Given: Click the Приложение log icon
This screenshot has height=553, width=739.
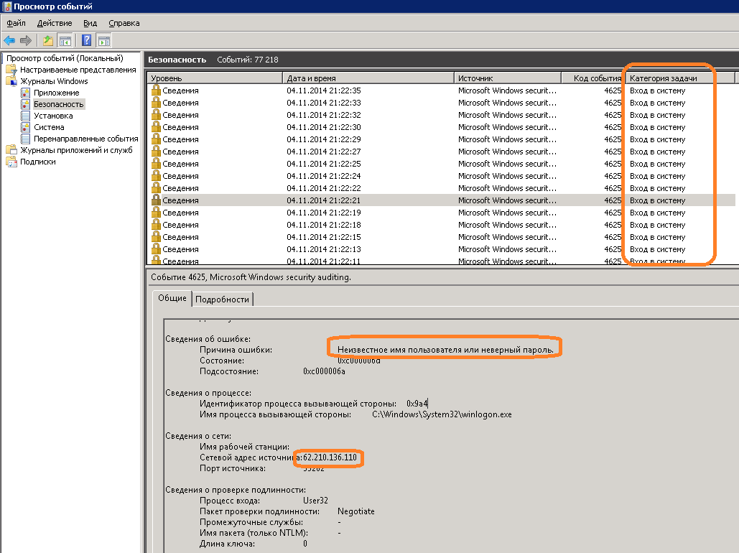Looking at the screenshot, I should 25,93.
